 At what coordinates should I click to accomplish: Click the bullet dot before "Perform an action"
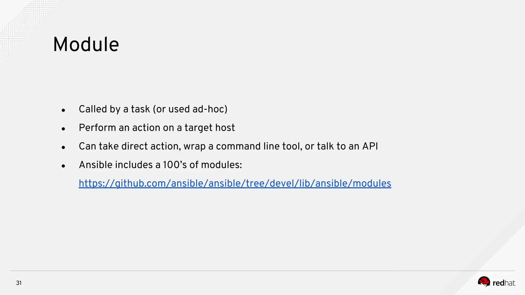pyautogui.click(x=63, y=129)
